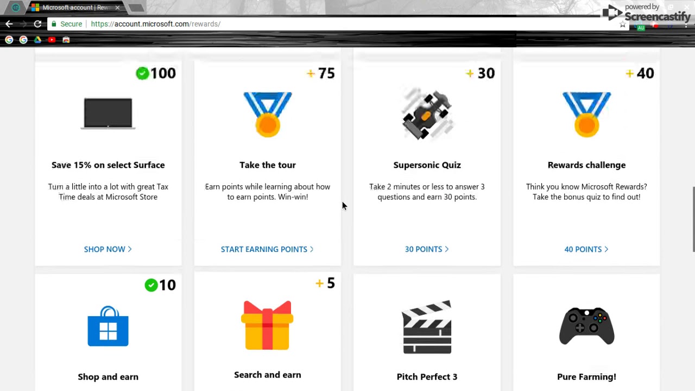Click Save 15% on select Surface title
This screenshot has width=695, height=391.
(108, 165)
